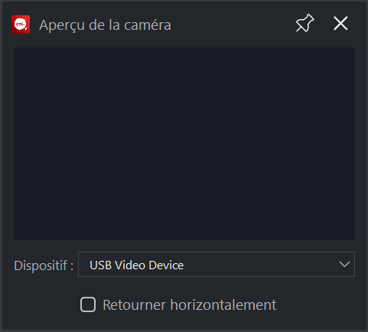Click the red rec application logo

coord(21,24)
